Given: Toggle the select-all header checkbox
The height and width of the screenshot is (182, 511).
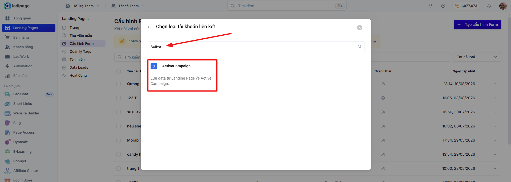Looking at the screenshot, I should [119, 71].
